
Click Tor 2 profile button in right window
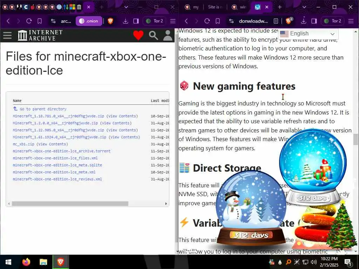[x=333, y=21]
